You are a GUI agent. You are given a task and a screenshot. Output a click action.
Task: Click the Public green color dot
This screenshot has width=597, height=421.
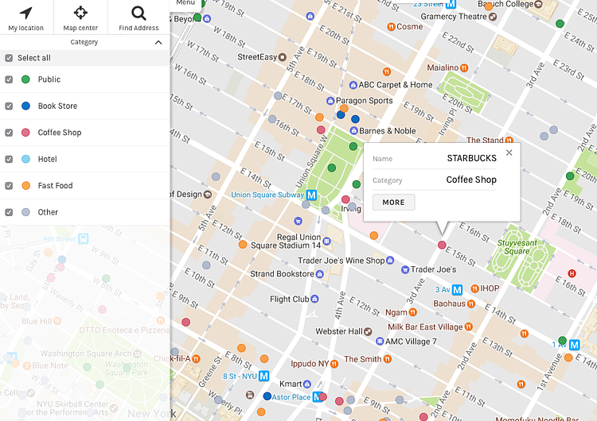click(26, 79)
